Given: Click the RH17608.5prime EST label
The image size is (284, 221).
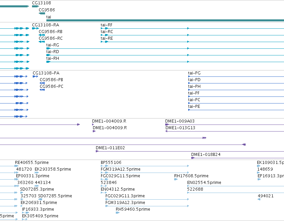Looking at the screenshot, I should coord(191,176).
